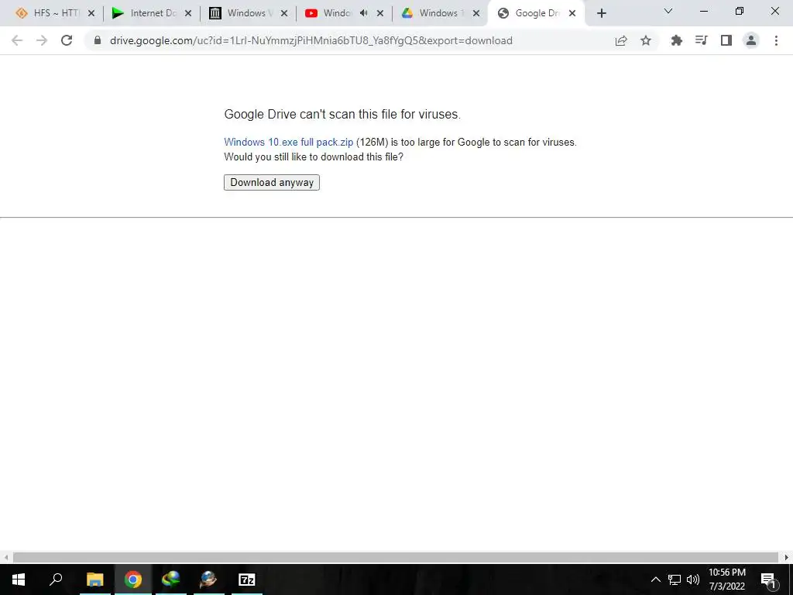Click the horizontal scrollbar track
793x595 pixels.
point(396,558)
